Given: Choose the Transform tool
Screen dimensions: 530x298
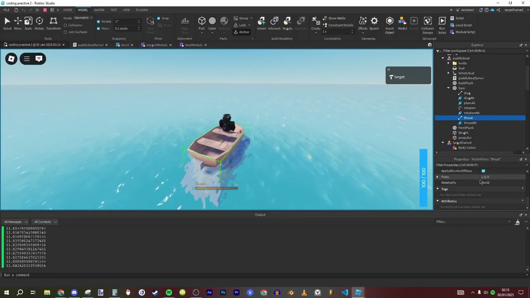Looking at the screenshot, I should tap(53, 23).
